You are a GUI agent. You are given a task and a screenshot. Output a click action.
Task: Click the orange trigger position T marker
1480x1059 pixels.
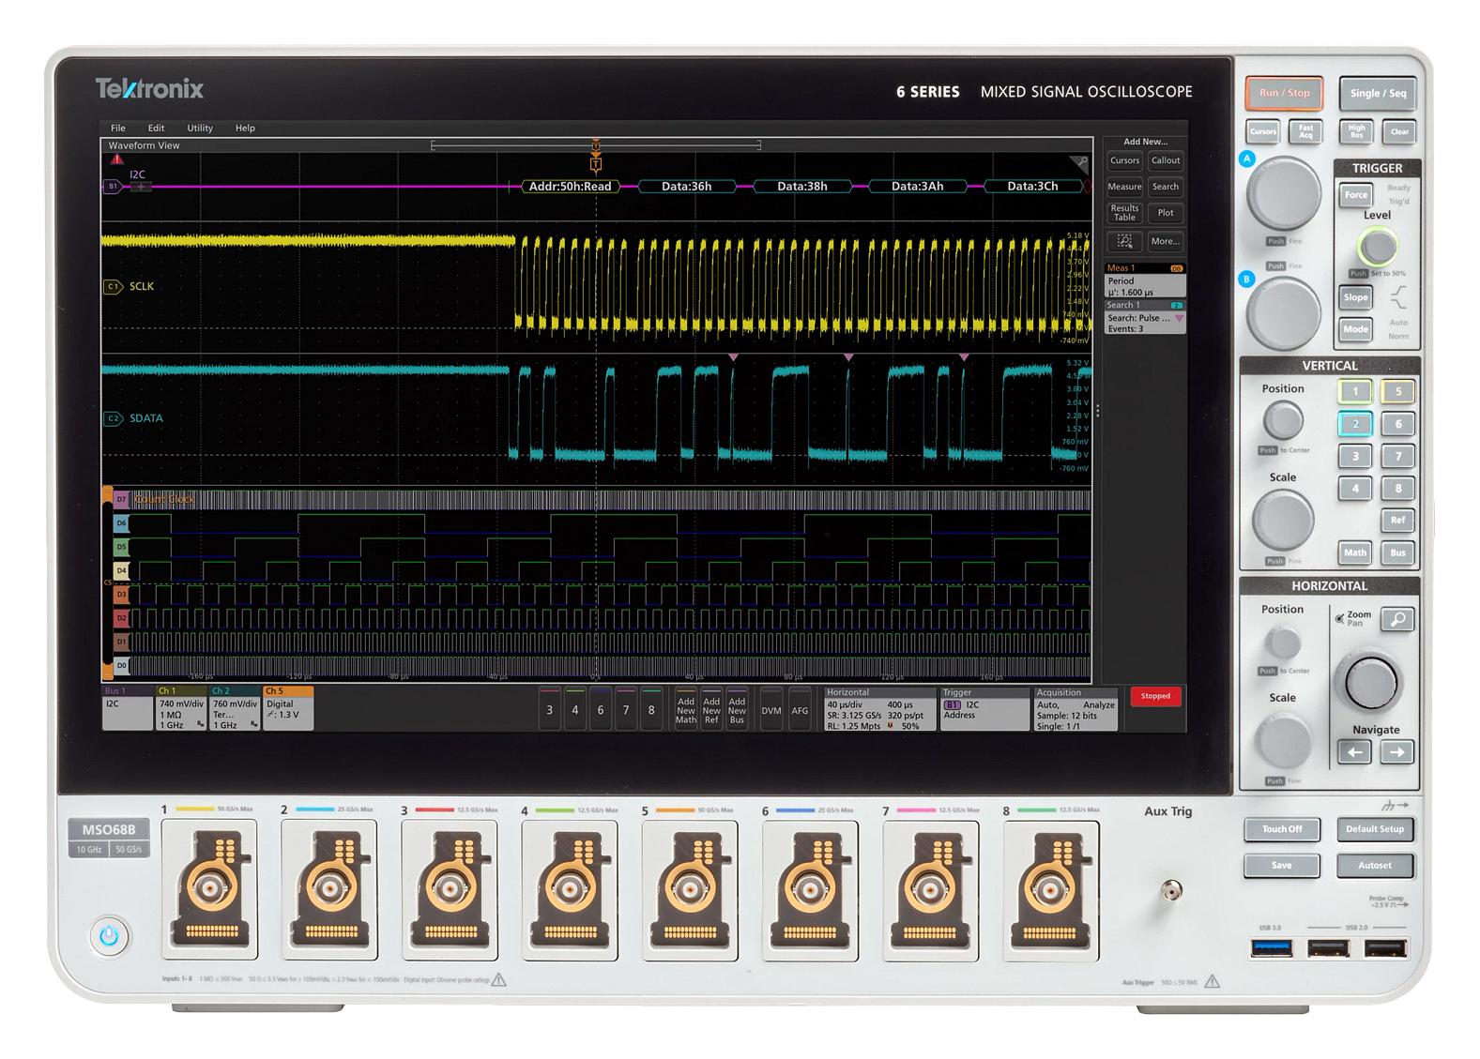click(x=595, y=164)
